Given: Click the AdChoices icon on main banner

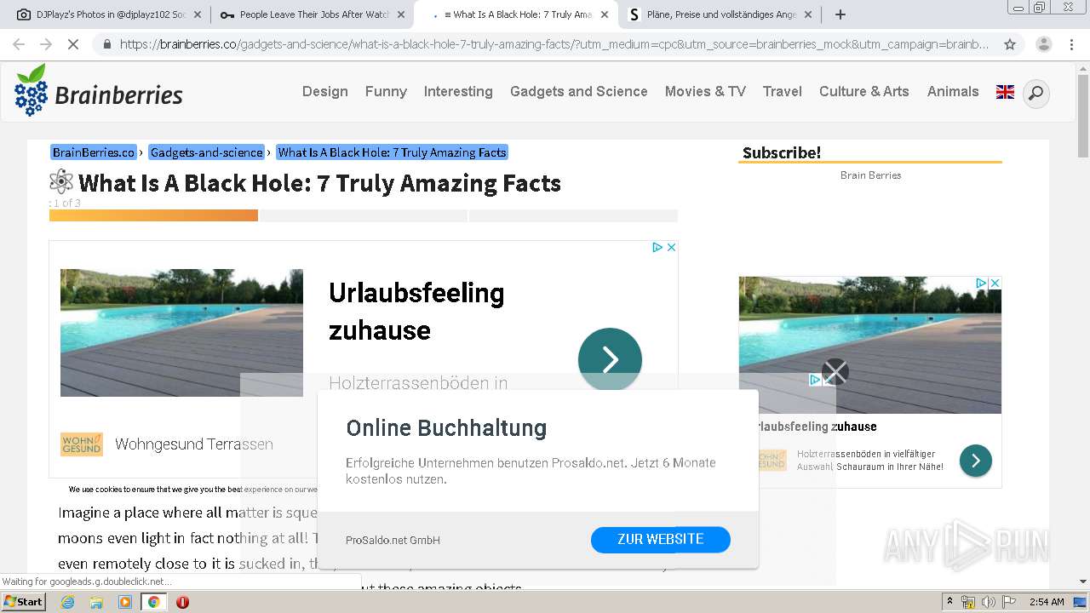Looking at the screenshot, I should point(657,247).
